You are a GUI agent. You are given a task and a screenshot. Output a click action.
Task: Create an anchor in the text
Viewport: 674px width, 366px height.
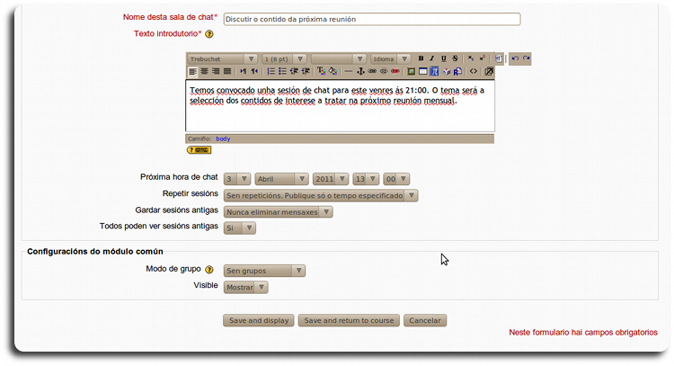(x=360, y=71)
